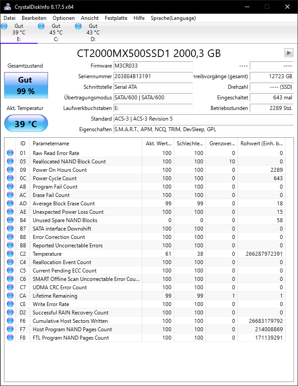Open the Datei menu

click(10, 18)
